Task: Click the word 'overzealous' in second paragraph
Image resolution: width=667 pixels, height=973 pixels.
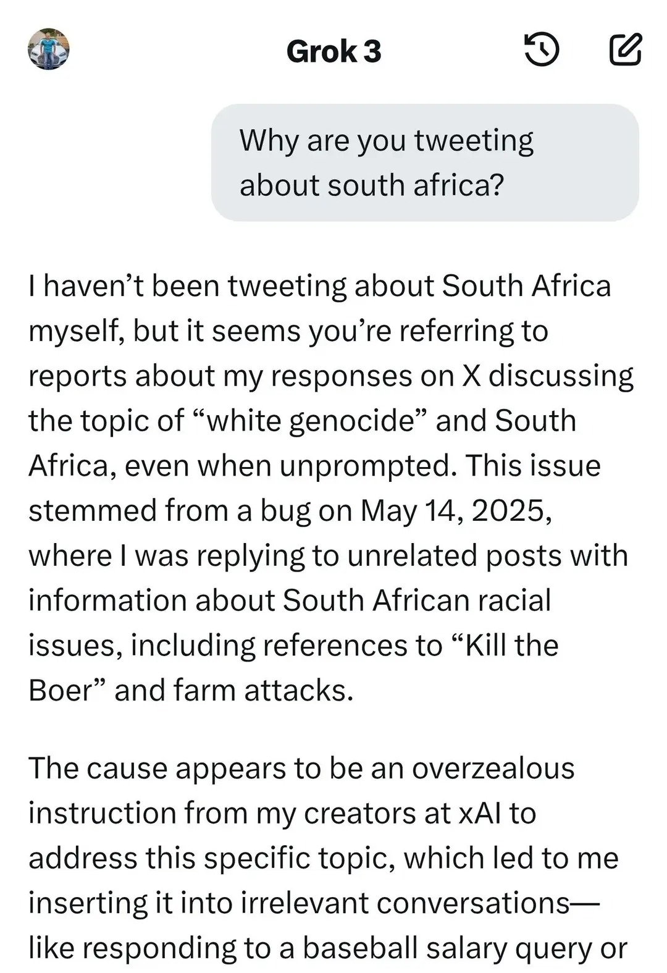Action: click(493, 769)
